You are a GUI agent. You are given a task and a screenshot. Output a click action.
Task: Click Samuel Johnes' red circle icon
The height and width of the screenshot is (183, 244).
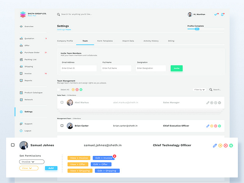click(226, 146)
